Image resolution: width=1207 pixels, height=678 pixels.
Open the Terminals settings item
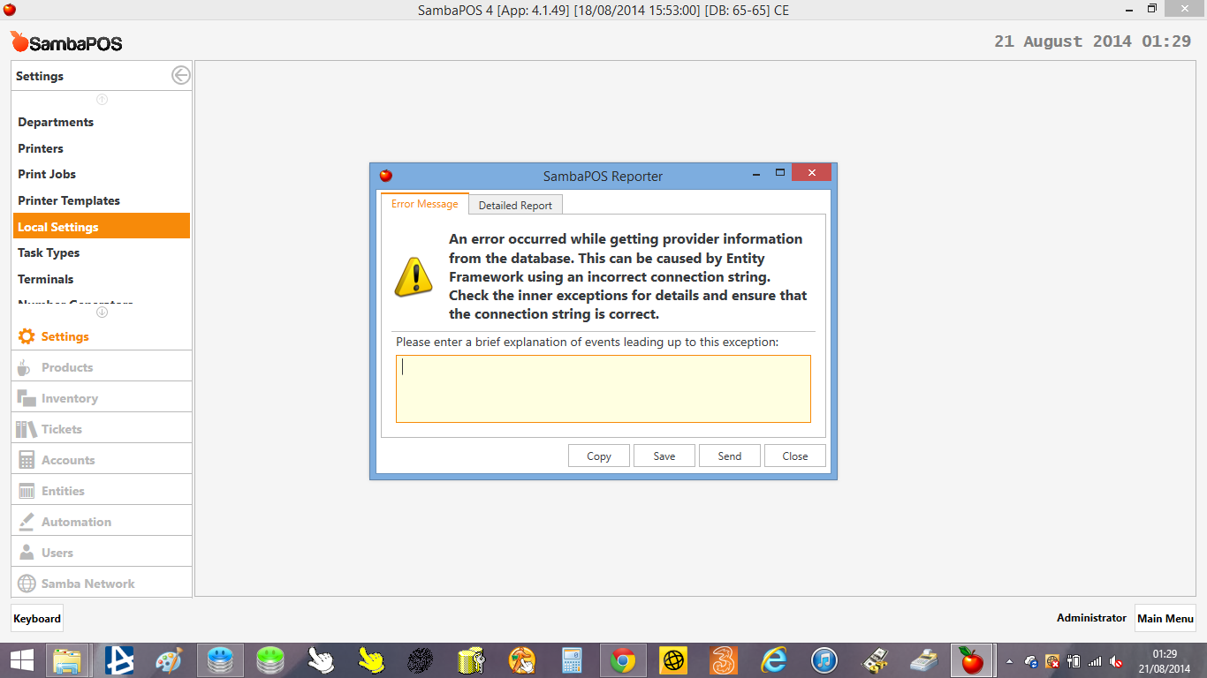(x=102, y=279)
